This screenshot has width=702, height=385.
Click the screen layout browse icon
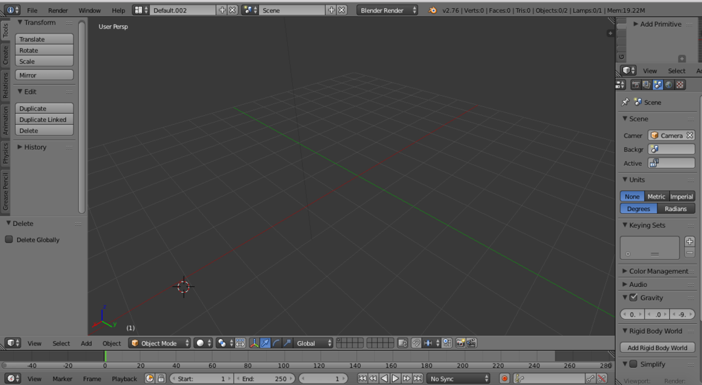click(141, 10)
